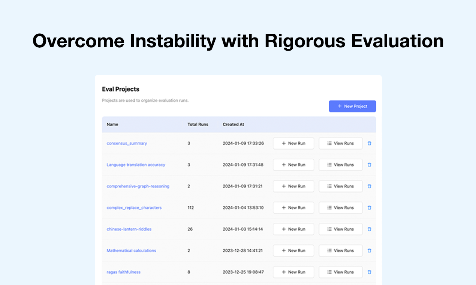Open View Runs for comprehensive-graph-reasoning
Image resolution: width=476 pixels, height=285 pixels.
pos(341,186)
